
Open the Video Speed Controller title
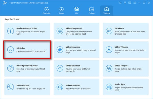click(x=27, y=66)
